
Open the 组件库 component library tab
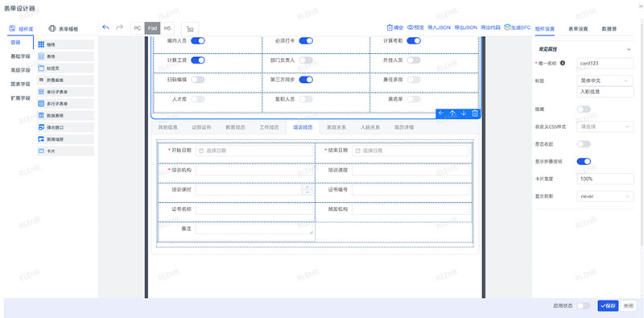click(21, 29)
